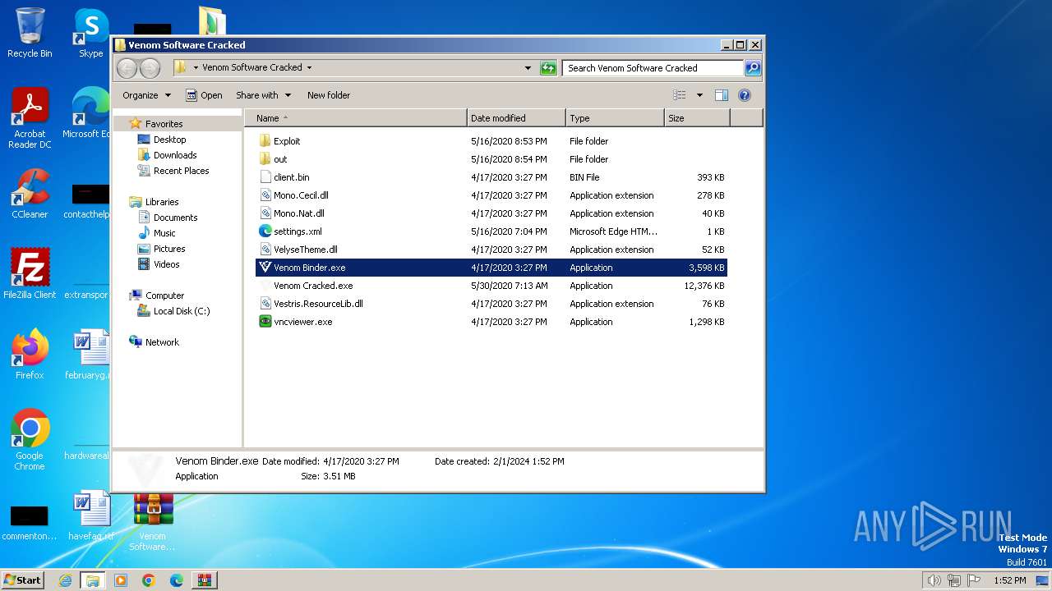
Task: Click Internet Explorer in the taskbar
Action: [65, 580]
